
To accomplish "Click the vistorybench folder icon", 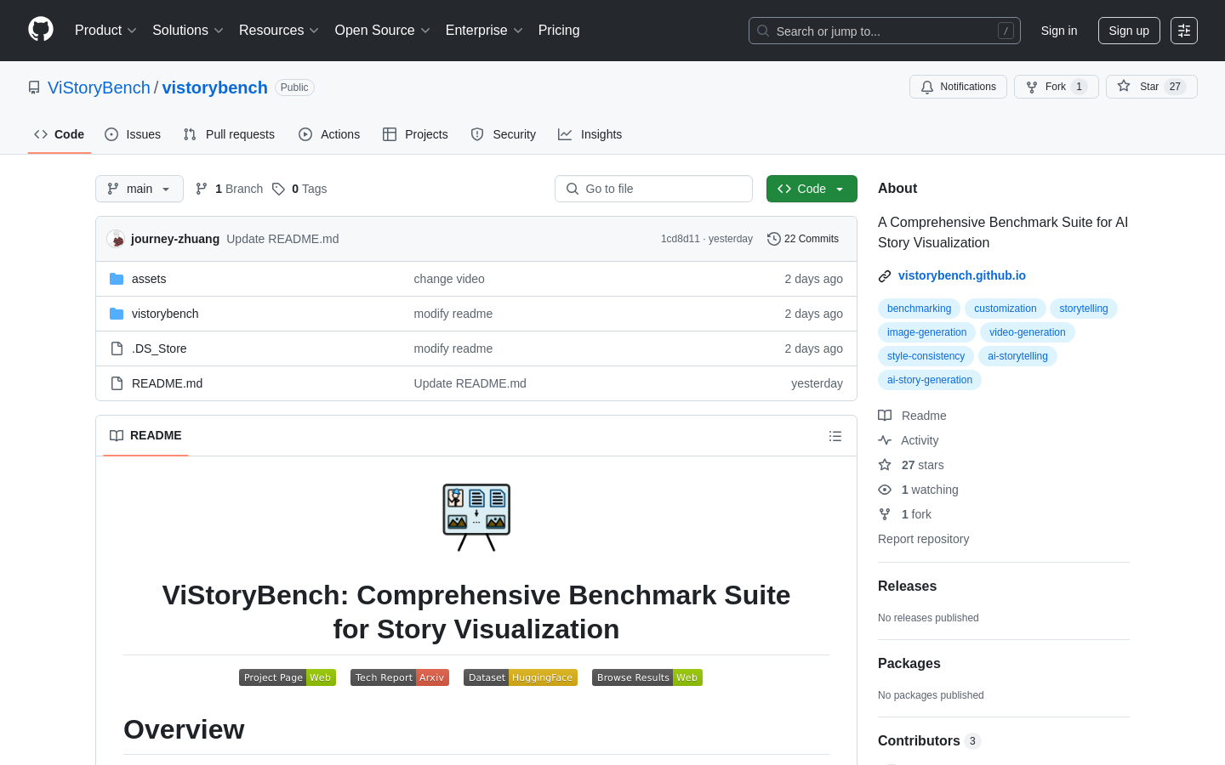I will (117, 314).
